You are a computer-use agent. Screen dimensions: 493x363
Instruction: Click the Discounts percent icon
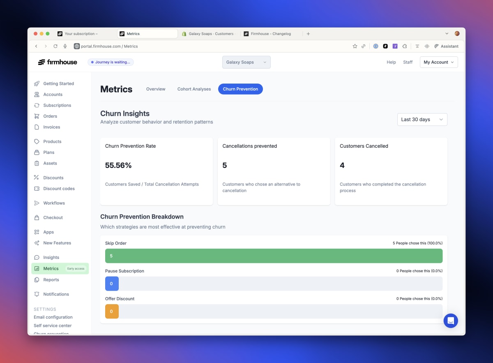37,178
